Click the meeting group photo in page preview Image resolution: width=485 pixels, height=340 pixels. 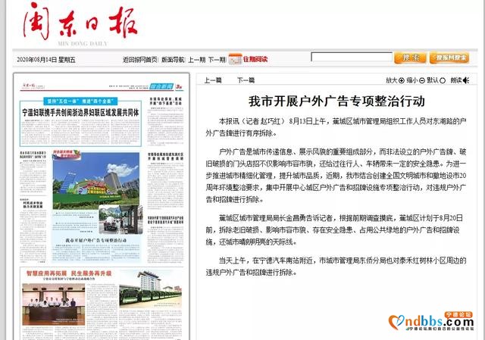pos(54,304)
